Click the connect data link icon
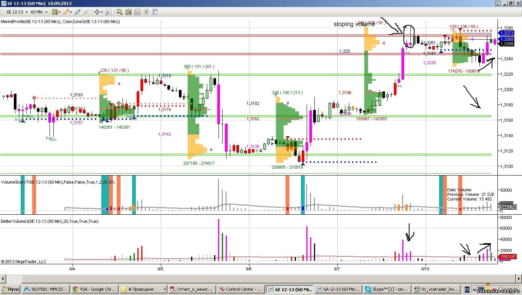 click(x=78, y=12)
